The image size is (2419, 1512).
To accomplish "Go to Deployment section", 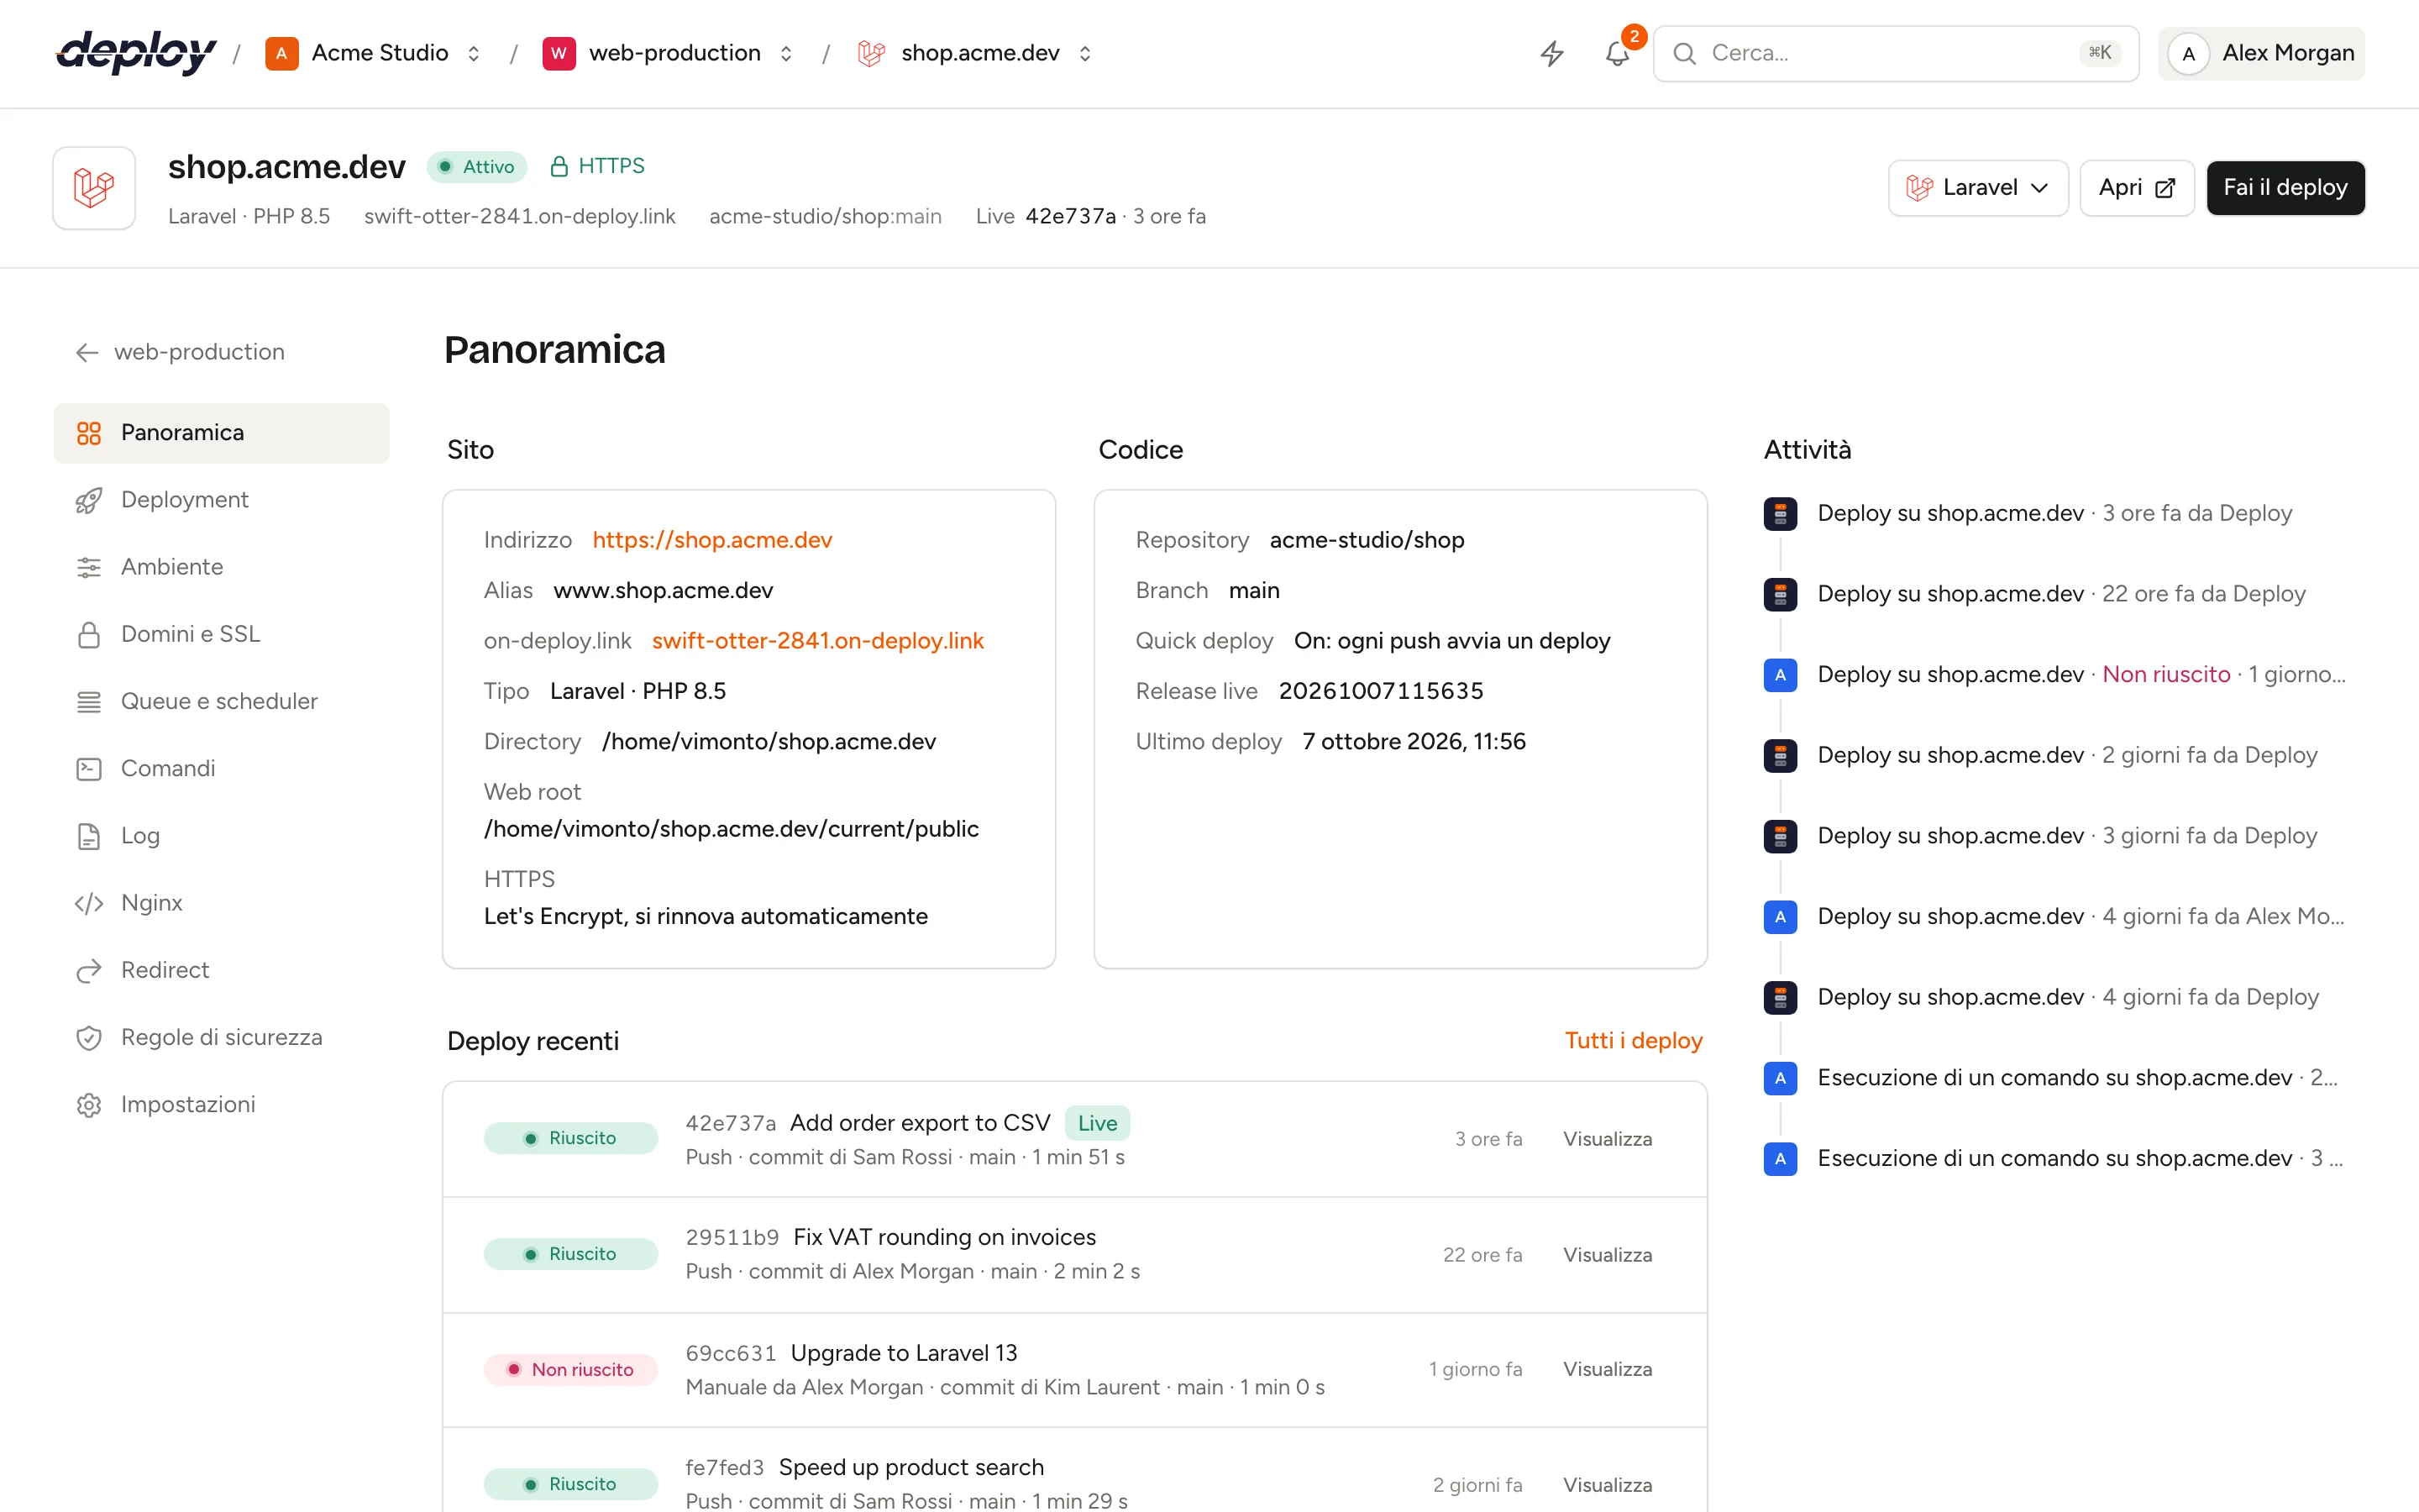I will click(221, 500).
